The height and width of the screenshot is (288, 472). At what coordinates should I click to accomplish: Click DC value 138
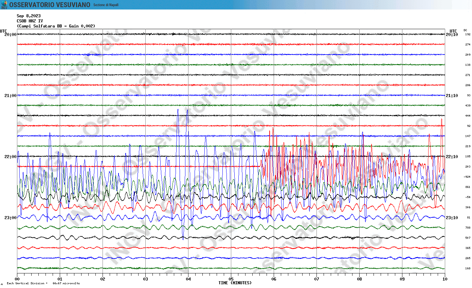[x=468, y=65]
